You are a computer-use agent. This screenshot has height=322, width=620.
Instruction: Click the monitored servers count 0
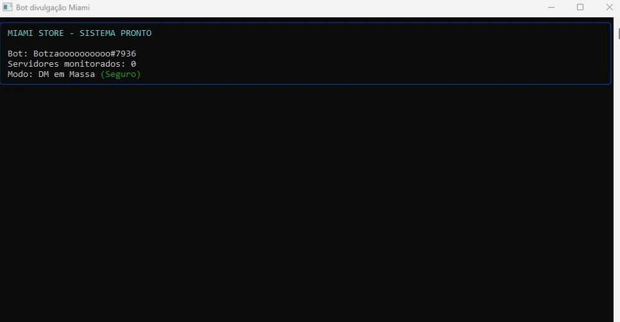coord(133,64)
